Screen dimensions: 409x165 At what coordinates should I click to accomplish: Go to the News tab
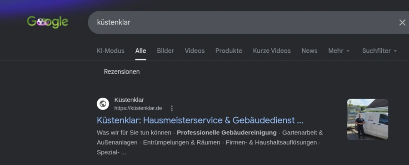pos(309,50)
